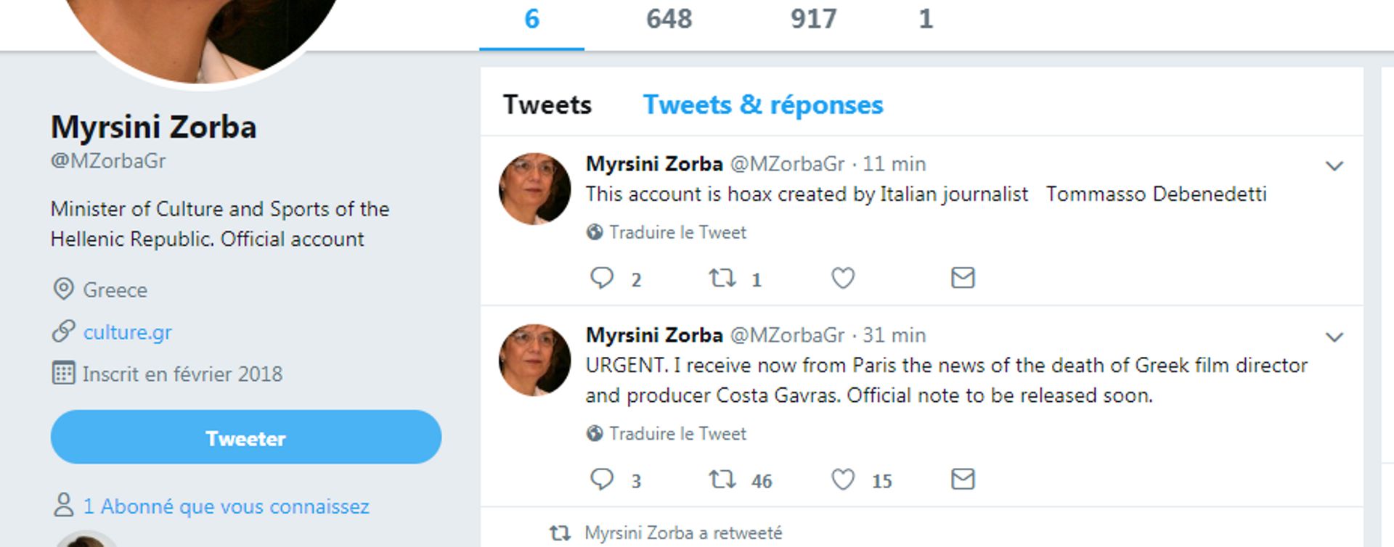Viewport: 1394px width, 547px height.
Task: Share Costa Gavras tweet by message
Action: pyautogui.click(x=962, y=480)
